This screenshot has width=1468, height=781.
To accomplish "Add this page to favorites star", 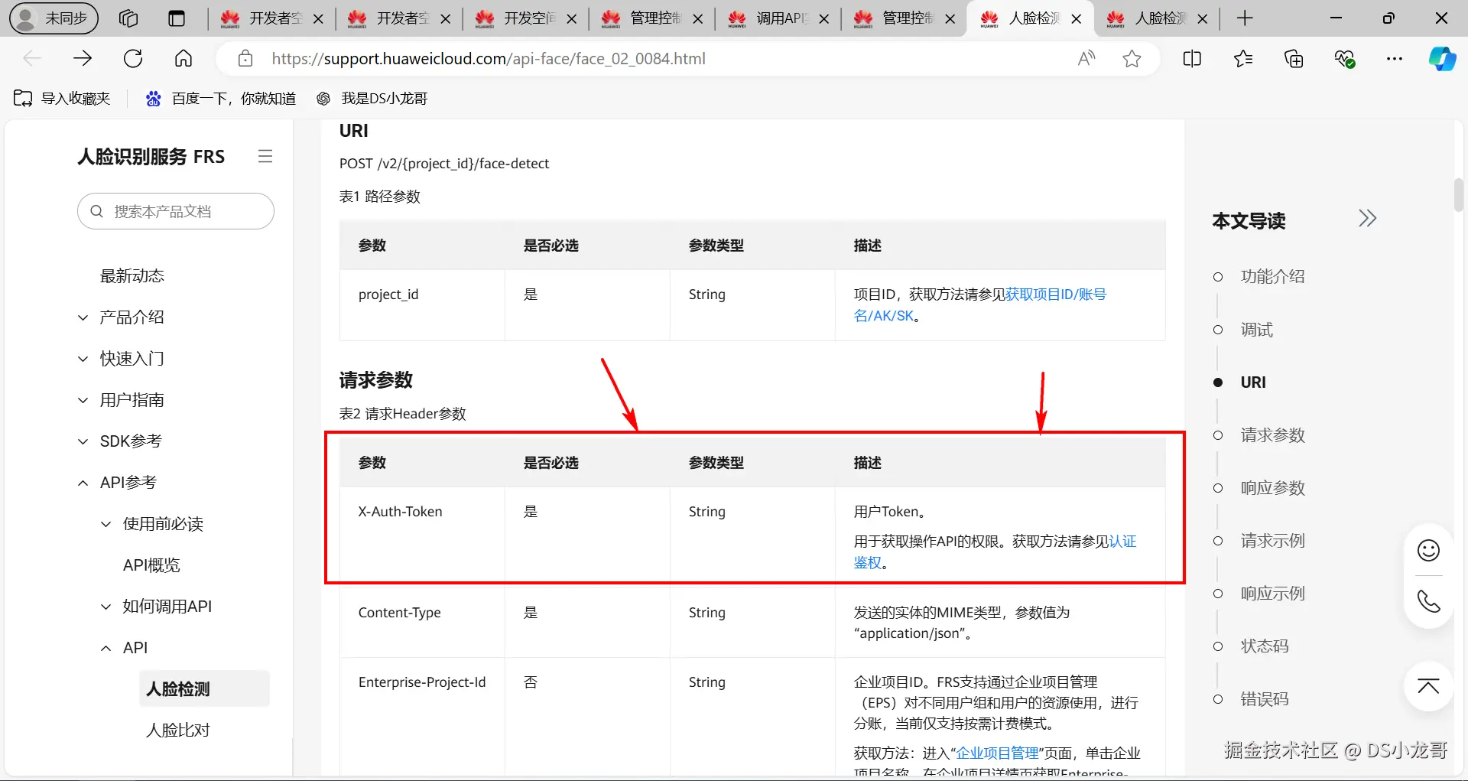I will point(1132,58).
